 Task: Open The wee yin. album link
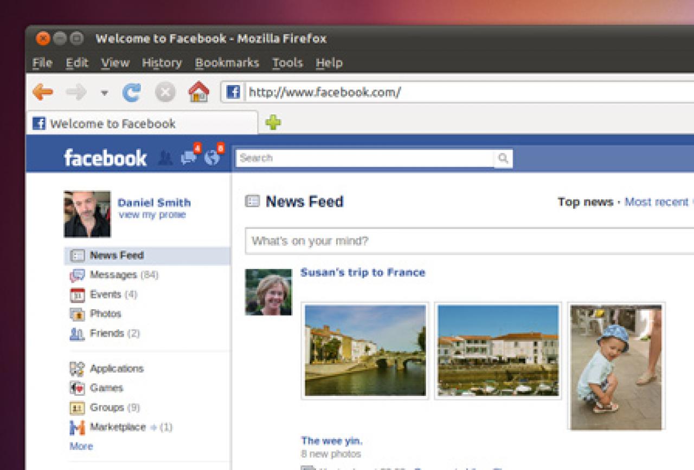[x=332, y=440]
